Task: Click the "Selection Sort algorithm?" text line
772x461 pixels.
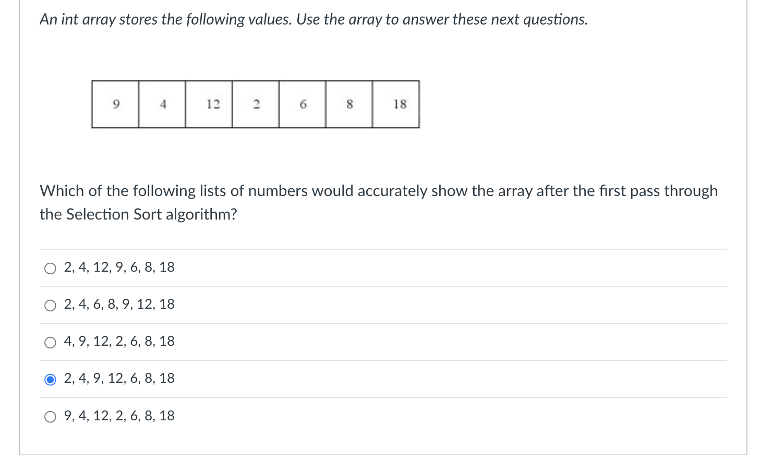Action: pos(138,214)
